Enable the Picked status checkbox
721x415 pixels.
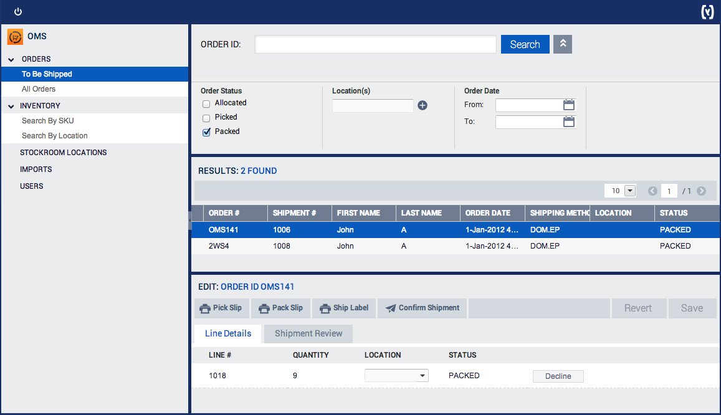pyautogui.click(x=206, y=118)
